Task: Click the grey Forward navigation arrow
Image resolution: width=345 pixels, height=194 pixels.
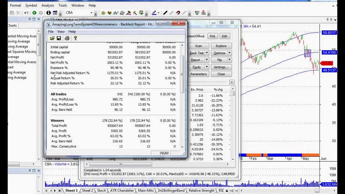Action: 41,13
